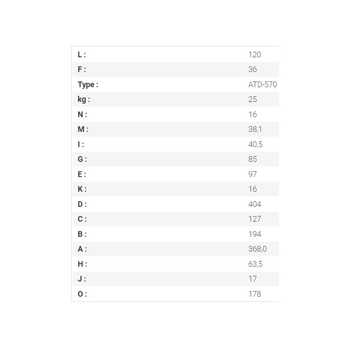
Task: Select the C value 127
Action: [255, 219]
